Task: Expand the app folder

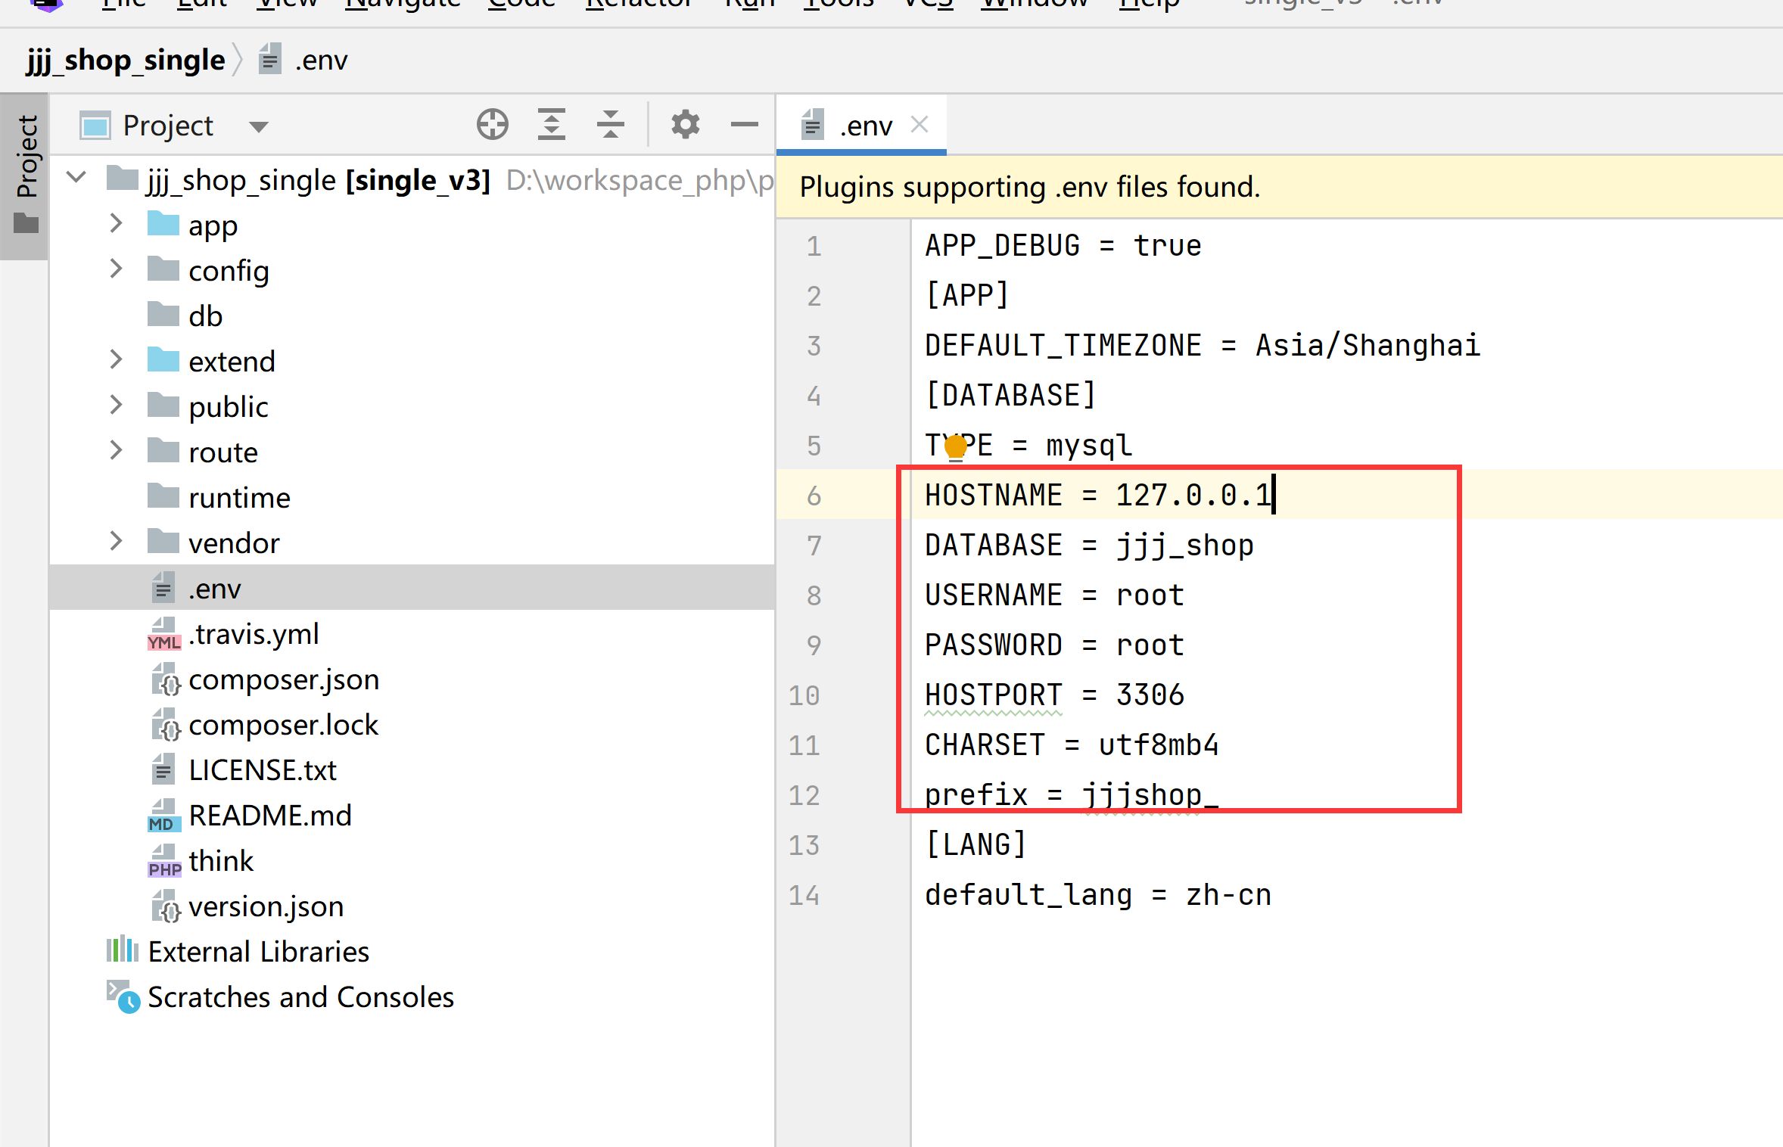Action: (x=116, y=224)
